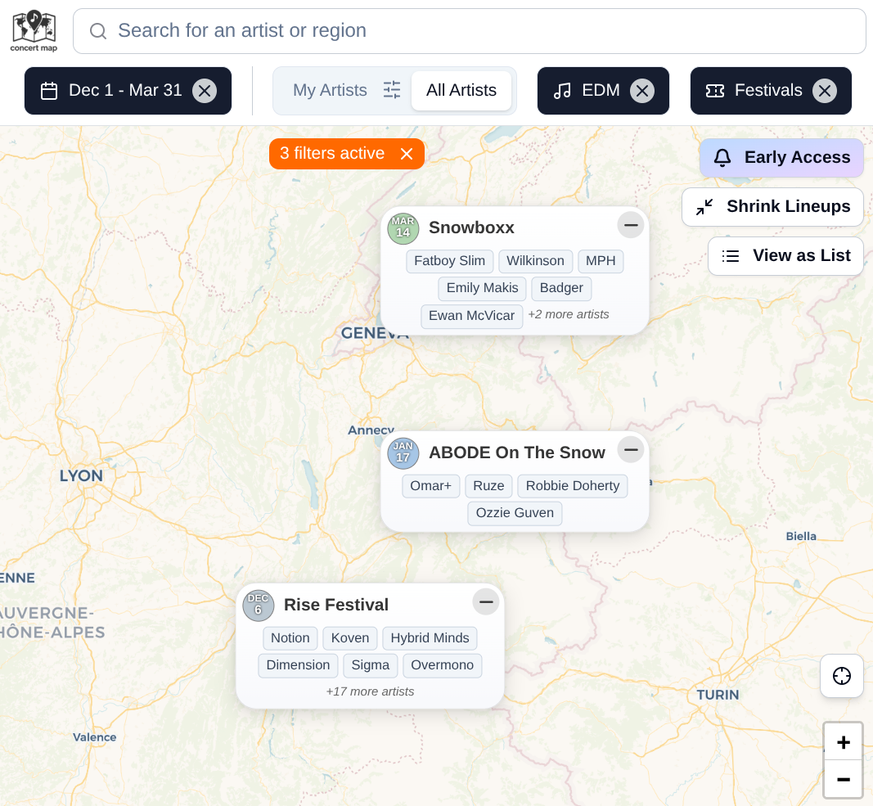
Task: Dismiss the 3 filters active badge
Action: point(407,154)
